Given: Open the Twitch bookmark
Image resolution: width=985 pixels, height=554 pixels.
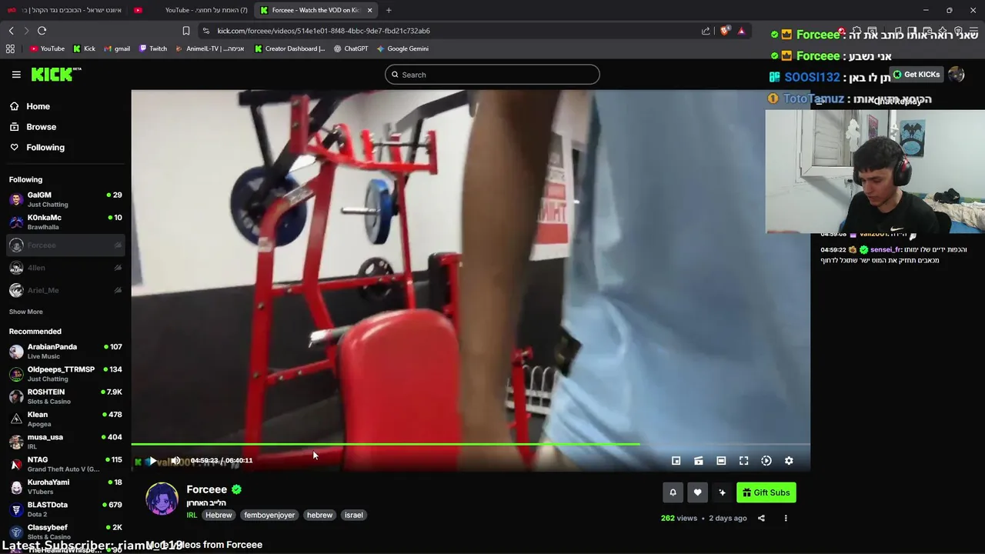Looking at the screenshot, I should pos(153,48).
